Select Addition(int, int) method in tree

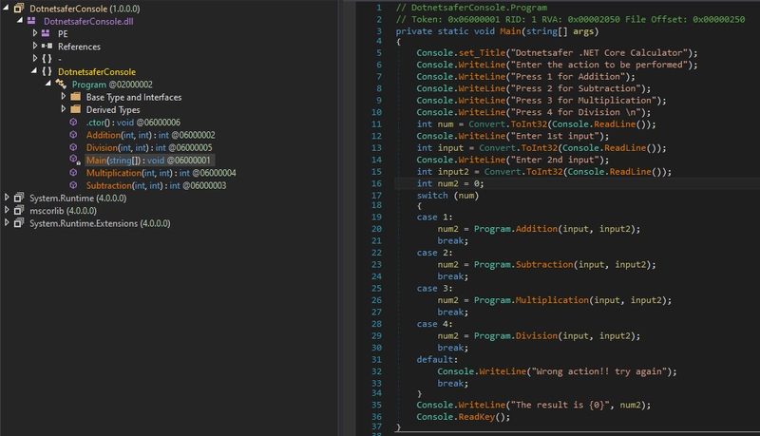(x=151, y=135)
